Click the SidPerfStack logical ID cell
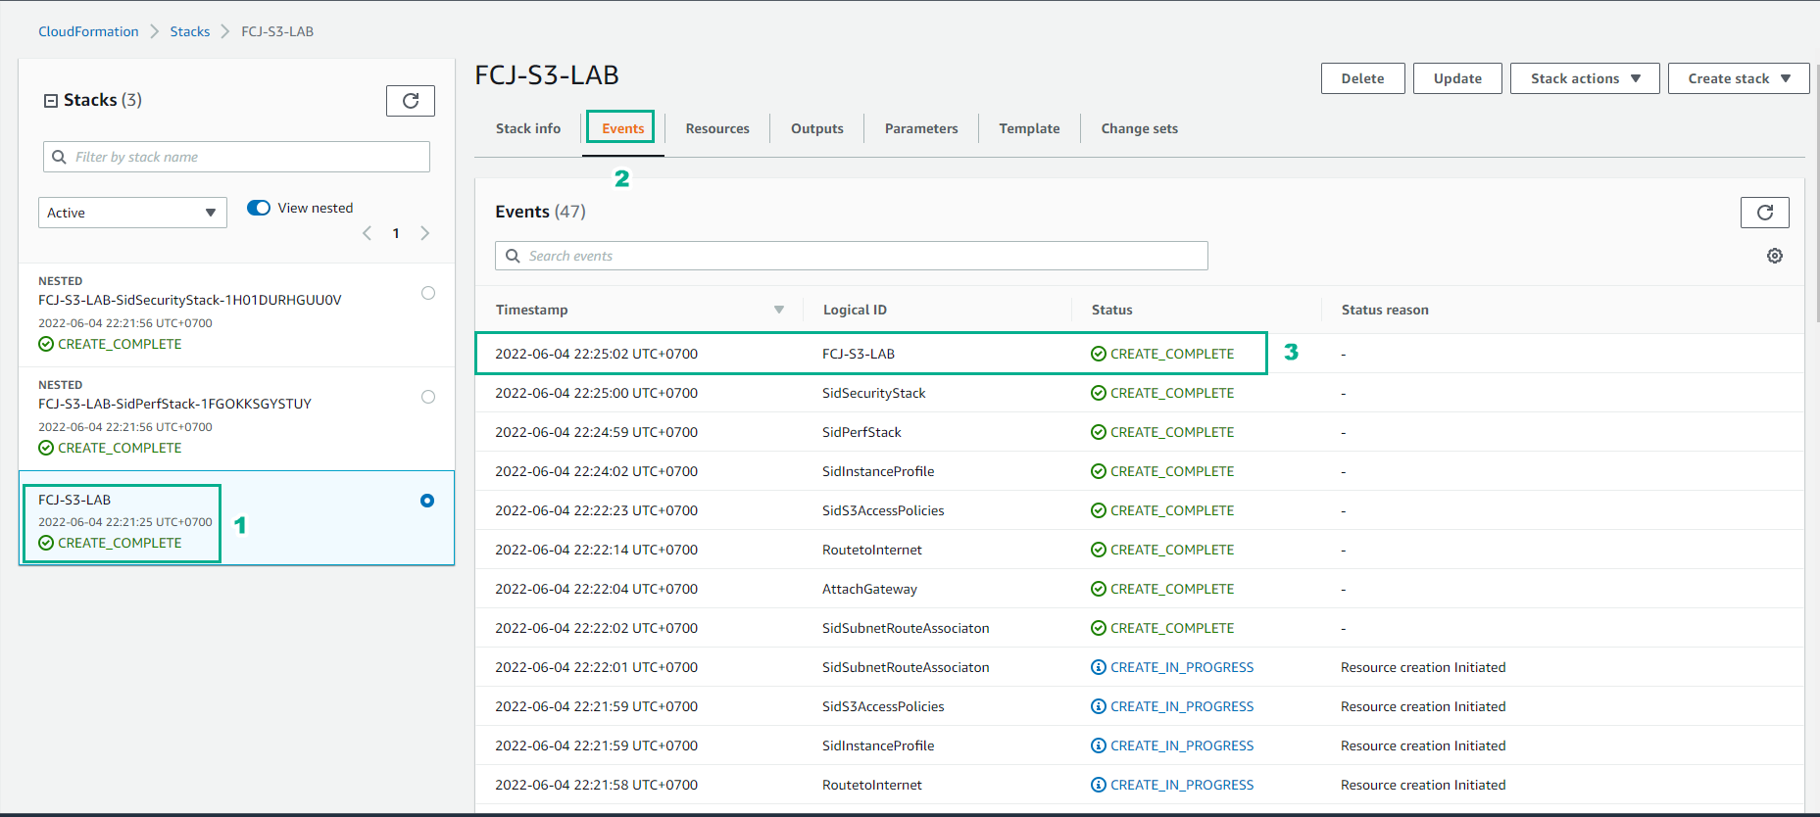The width and height of the screenshot is (1820, 817). (x=861, y=432)
